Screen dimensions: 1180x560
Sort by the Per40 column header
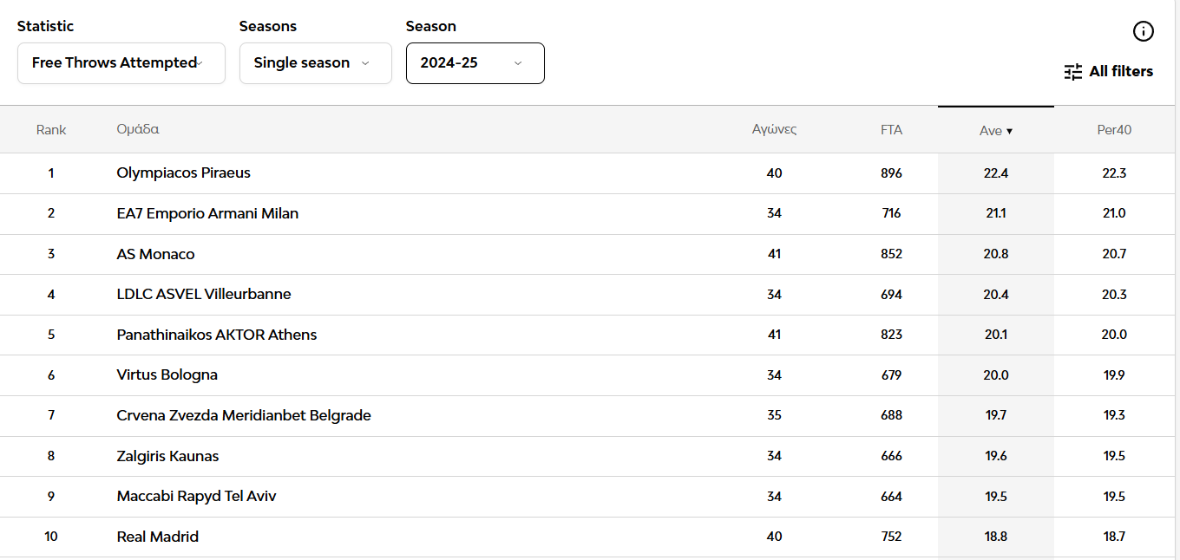1114,130
